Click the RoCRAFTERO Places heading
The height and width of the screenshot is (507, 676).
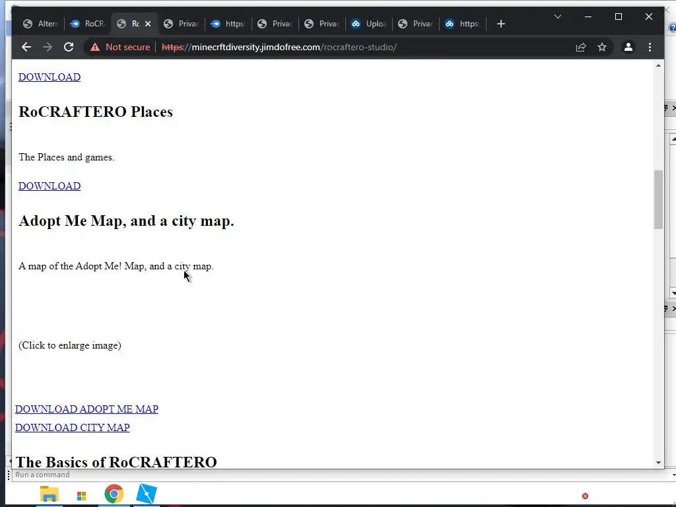pos(95,112)
